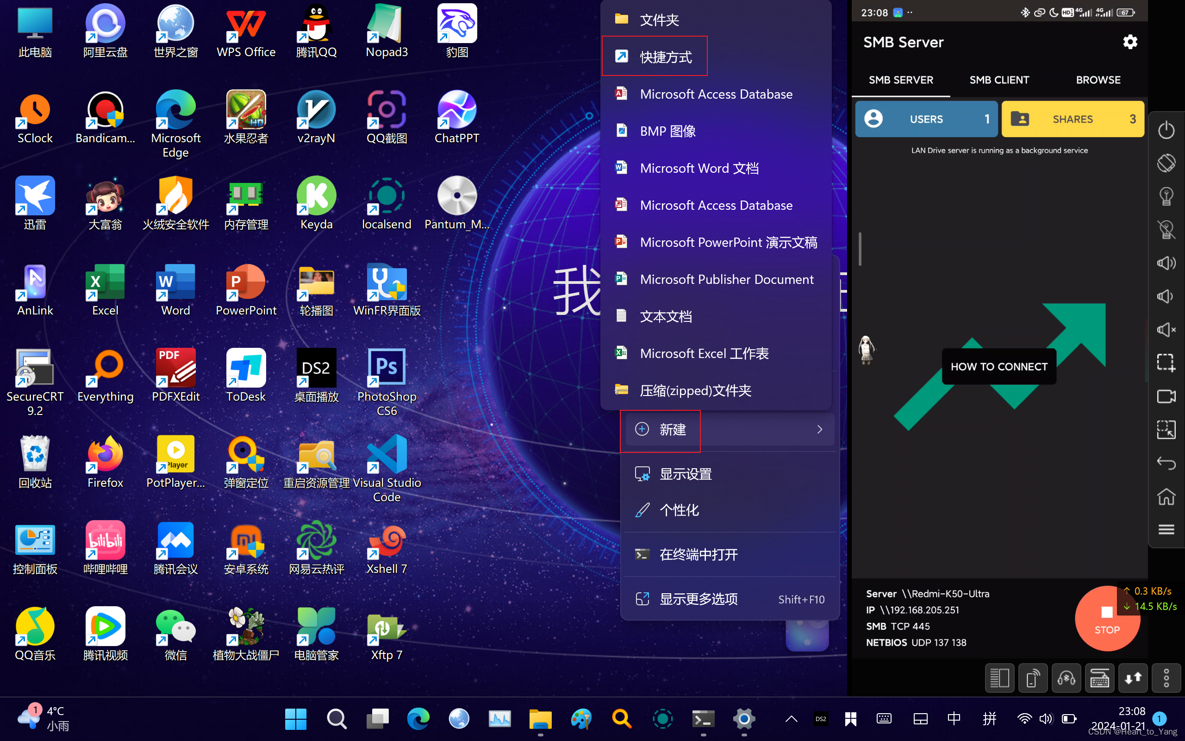1185x741 pixels.
Task: Open 哔哩哔哩 desktop shortcut
Action: coord(105,548)
